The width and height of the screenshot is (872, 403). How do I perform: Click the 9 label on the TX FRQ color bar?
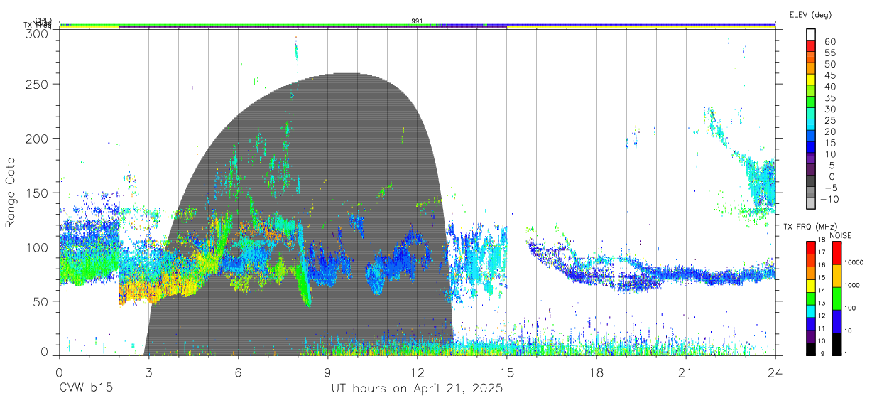point(822,353)
